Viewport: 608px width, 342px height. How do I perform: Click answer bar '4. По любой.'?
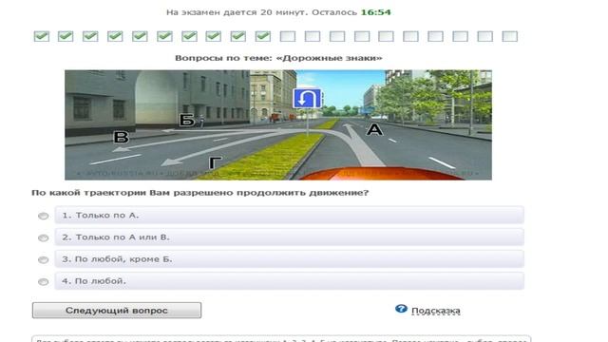[x=289, y=281]
